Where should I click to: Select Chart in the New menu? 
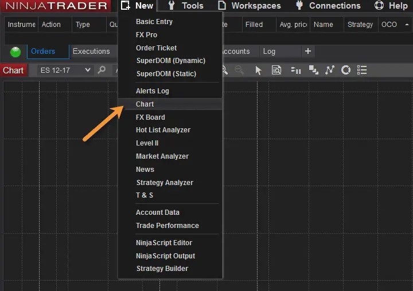click(x=170, y=104)
